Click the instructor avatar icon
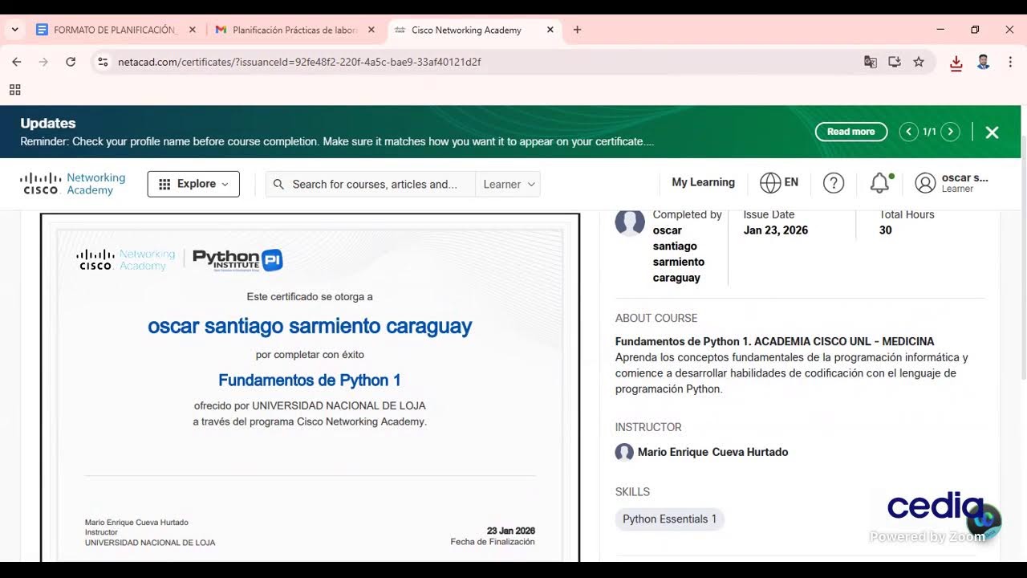This screenshot has height=578, width=1027. (624, 452)
